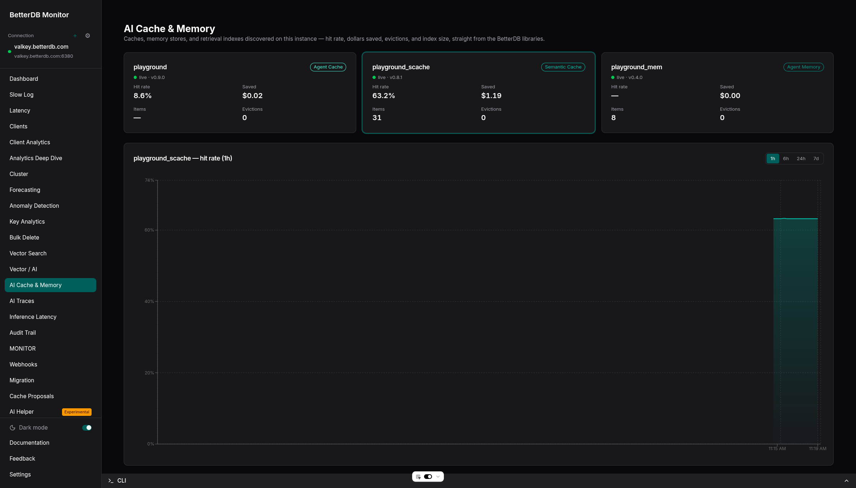Image resolution: width=856 pixels, height=488 pixels.
Task: Open Analytics Deep Dive
Action: tap(50, 158)
